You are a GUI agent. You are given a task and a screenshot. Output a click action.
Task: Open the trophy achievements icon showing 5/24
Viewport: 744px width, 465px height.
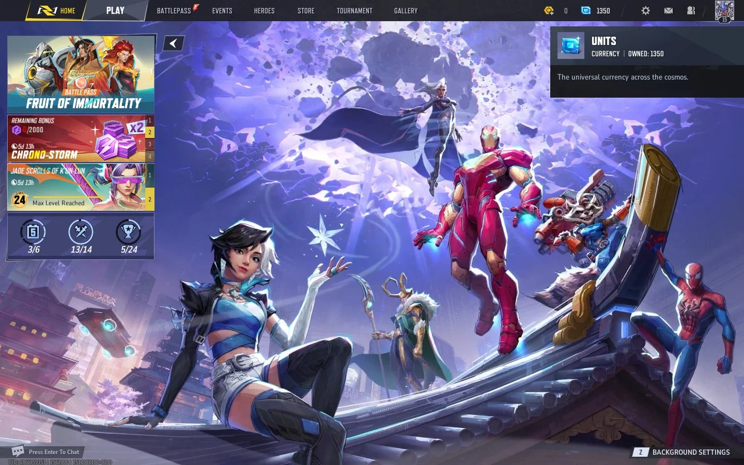(129, 232)
